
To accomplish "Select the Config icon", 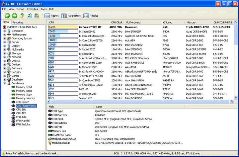I will click(9, 76).
